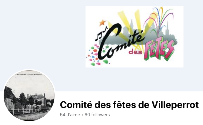The width and height of the screenshot is (203, 125).
Task: Click the small red 'des' word
Action: (135, 52)
